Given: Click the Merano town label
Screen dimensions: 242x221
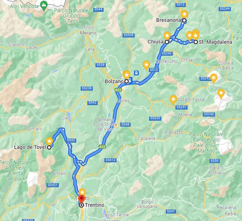Looking at the screenshot, I should [x=88, y=33].
